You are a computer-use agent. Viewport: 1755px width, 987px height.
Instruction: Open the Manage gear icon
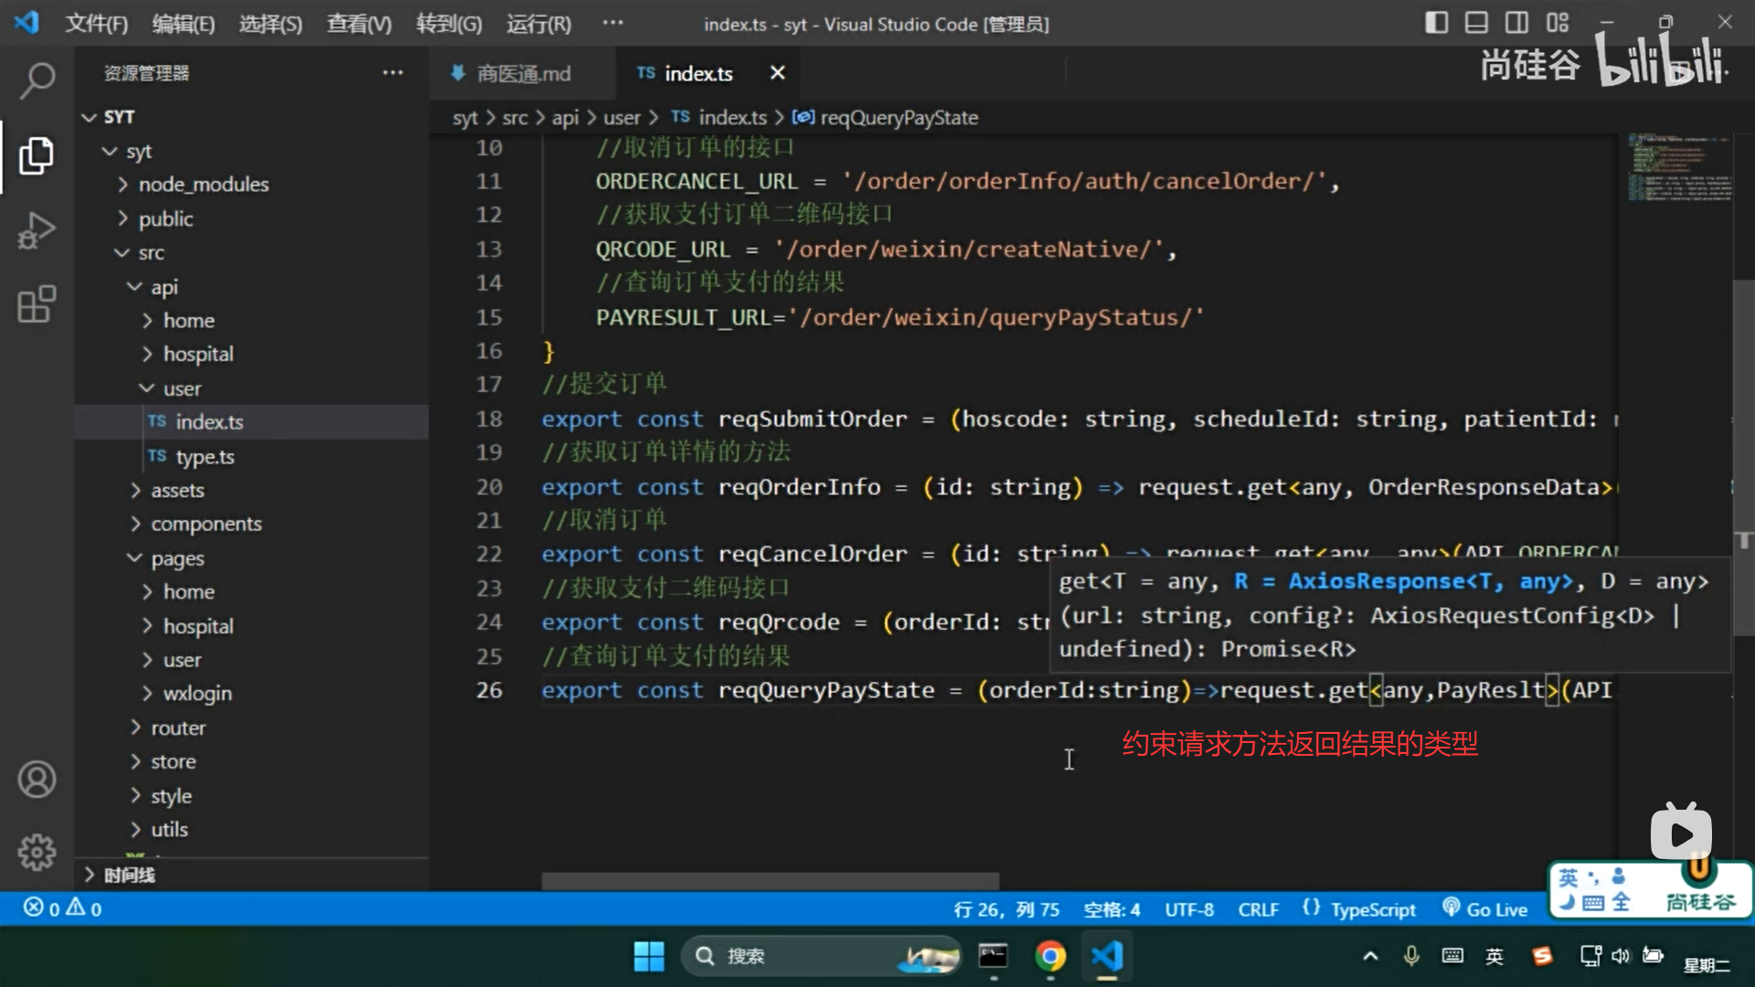37,852
